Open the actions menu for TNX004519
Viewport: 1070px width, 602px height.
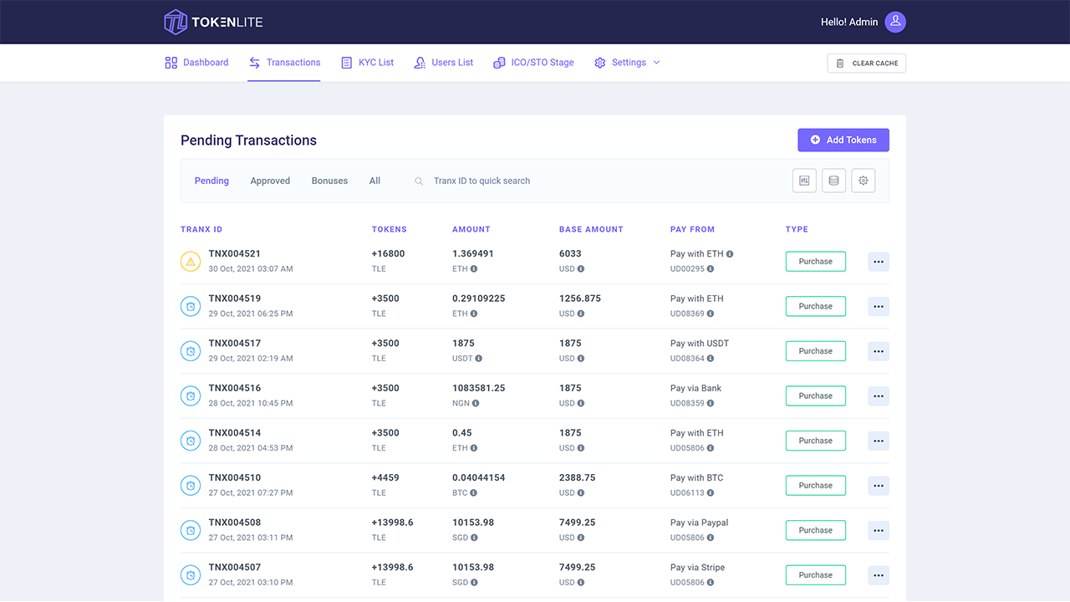click(x=878, y=306)
